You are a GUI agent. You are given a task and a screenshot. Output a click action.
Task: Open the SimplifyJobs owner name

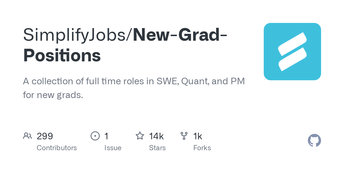(x=77, y=34)
